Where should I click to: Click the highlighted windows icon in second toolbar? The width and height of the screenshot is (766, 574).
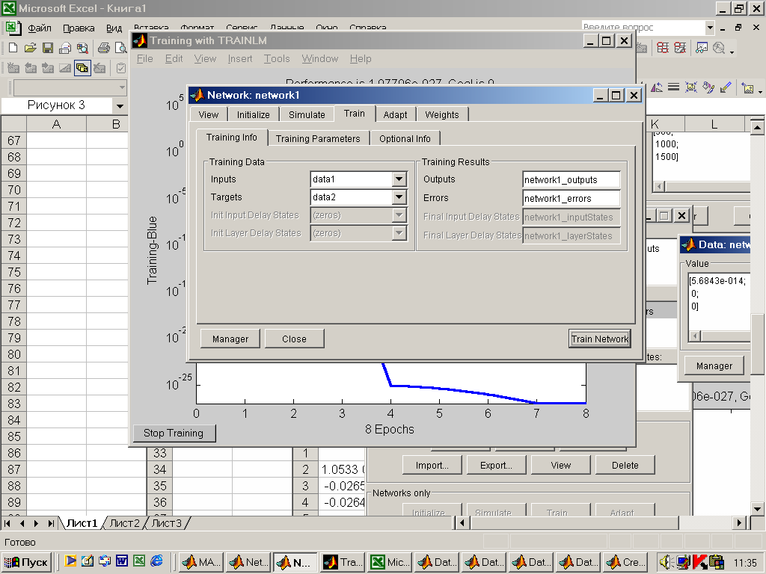pos(82,68)
